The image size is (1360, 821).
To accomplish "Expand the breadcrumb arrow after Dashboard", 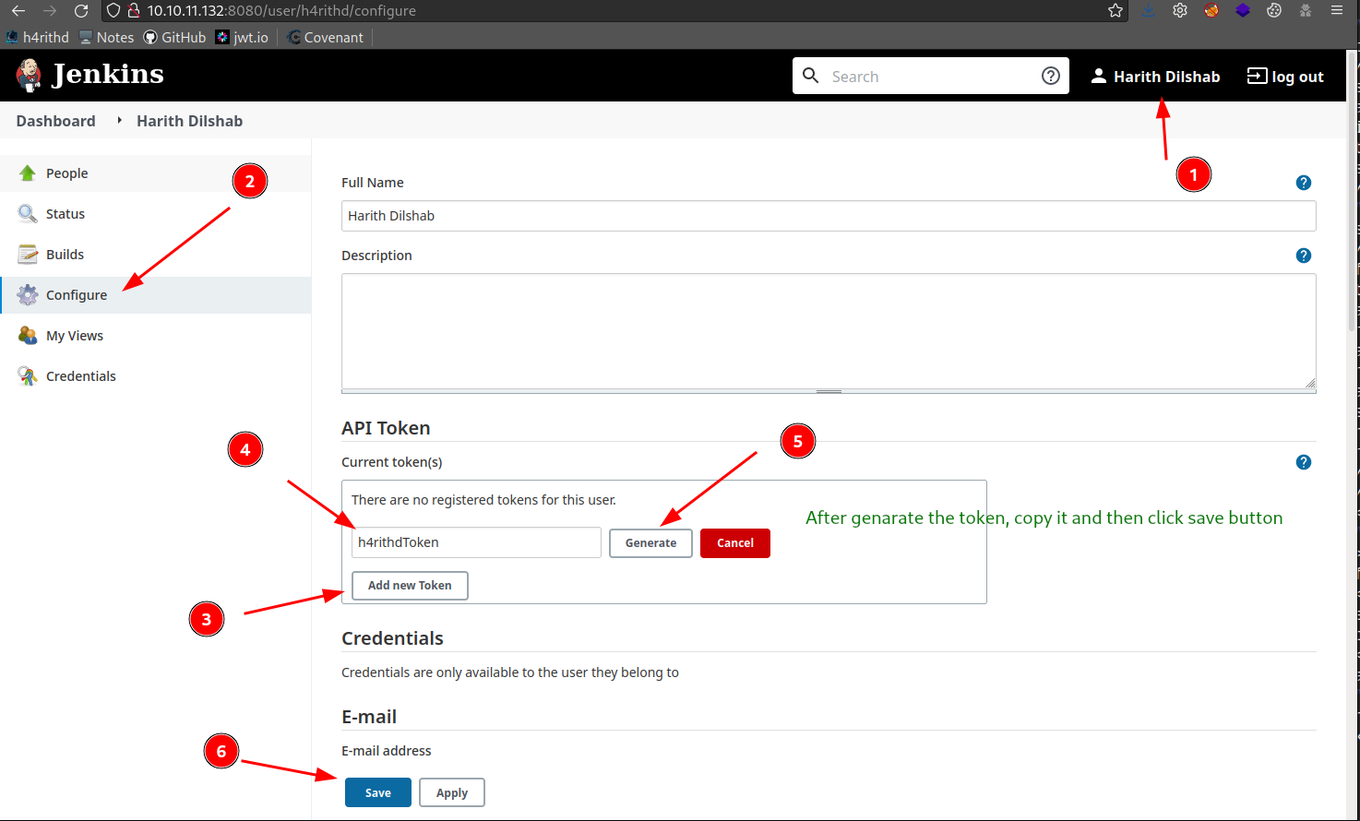I will (x=119, y=121).
